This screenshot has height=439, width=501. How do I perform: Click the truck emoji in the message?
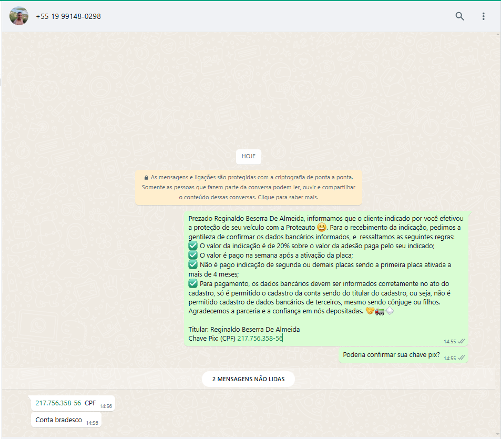click(380, 311)
